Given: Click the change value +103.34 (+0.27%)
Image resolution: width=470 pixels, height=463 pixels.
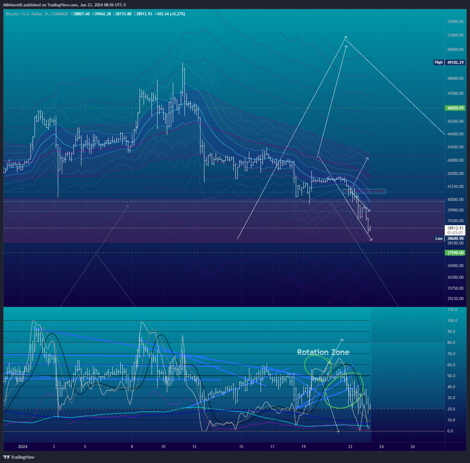Looking at the screenshot, I should [x=170, y=14].
